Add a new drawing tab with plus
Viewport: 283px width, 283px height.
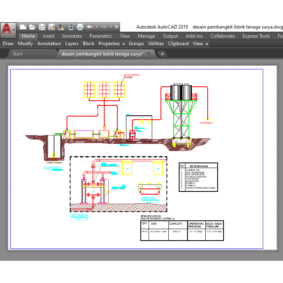pos(162,54)
